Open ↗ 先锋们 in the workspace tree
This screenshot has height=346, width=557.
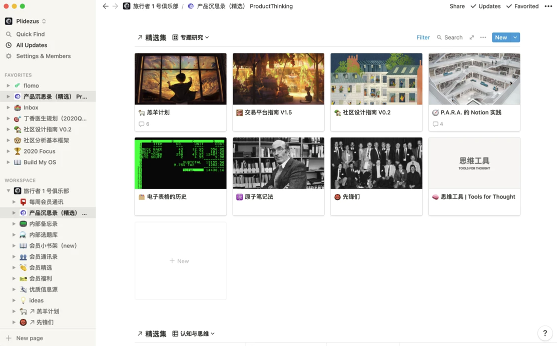(x=42, y=322)
